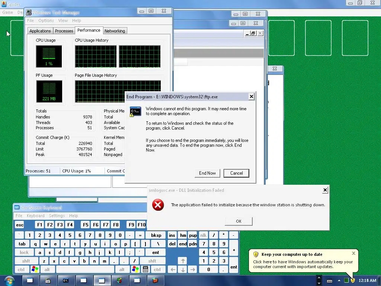Screen dimensions: 381x286
Task: Toggle the right ctrl key
Action: (x=157, y=270)
